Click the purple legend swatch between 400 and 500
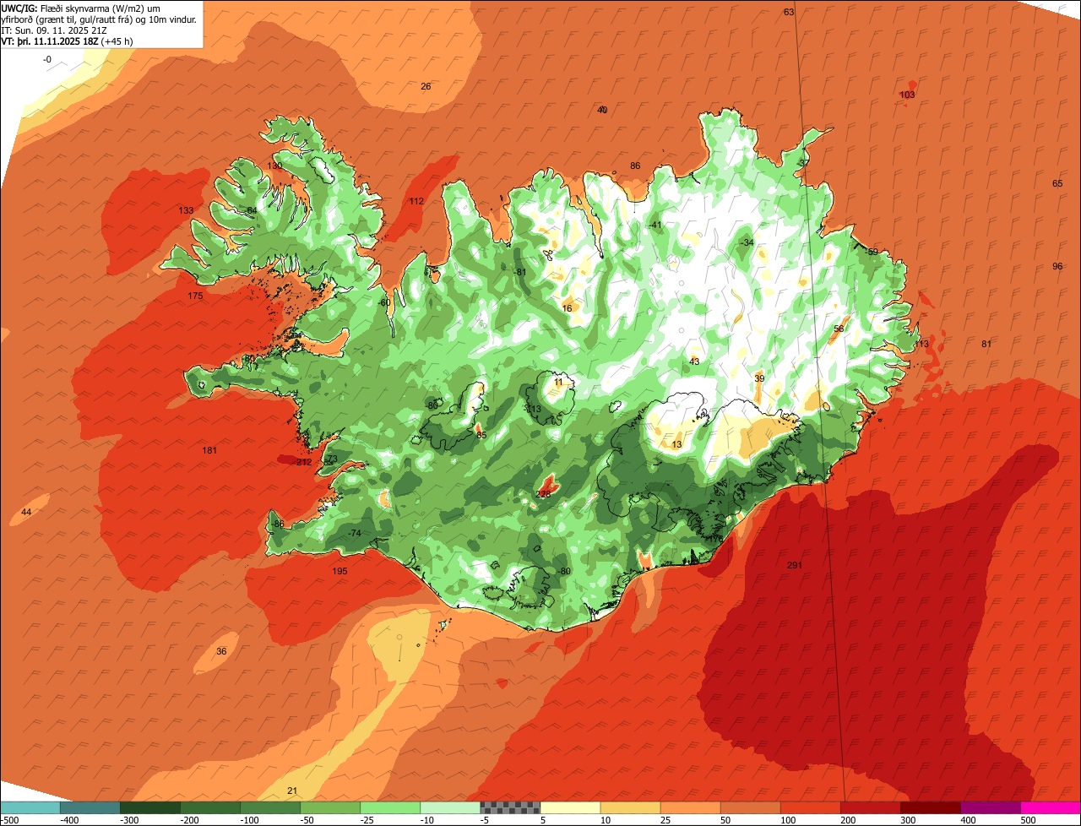This screenshot has height=826, width=1081. click(x=991, y=807)
